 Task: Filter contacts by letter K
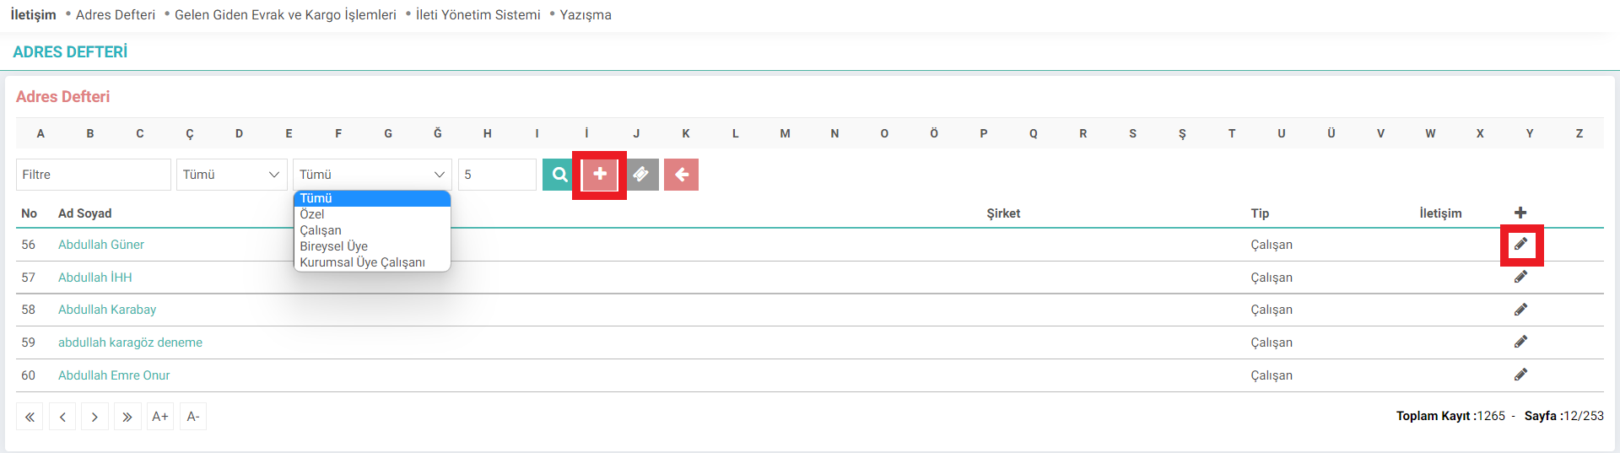click(686, 133)
